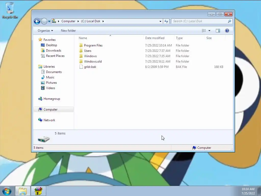Screen dimensions: 261x196
Task: Open Desktop in Favorites
Action: 51,45
